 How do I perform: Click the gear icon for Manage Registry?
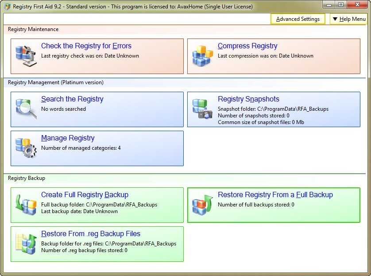click(x=26, y=148)
